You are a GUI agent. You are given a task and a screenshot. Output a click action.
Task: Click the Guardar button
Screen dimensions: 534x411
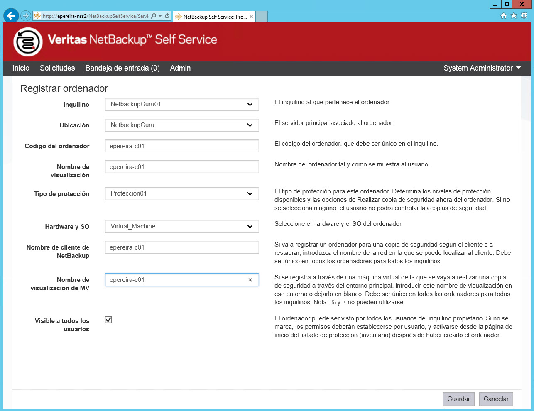pos(458,399)
